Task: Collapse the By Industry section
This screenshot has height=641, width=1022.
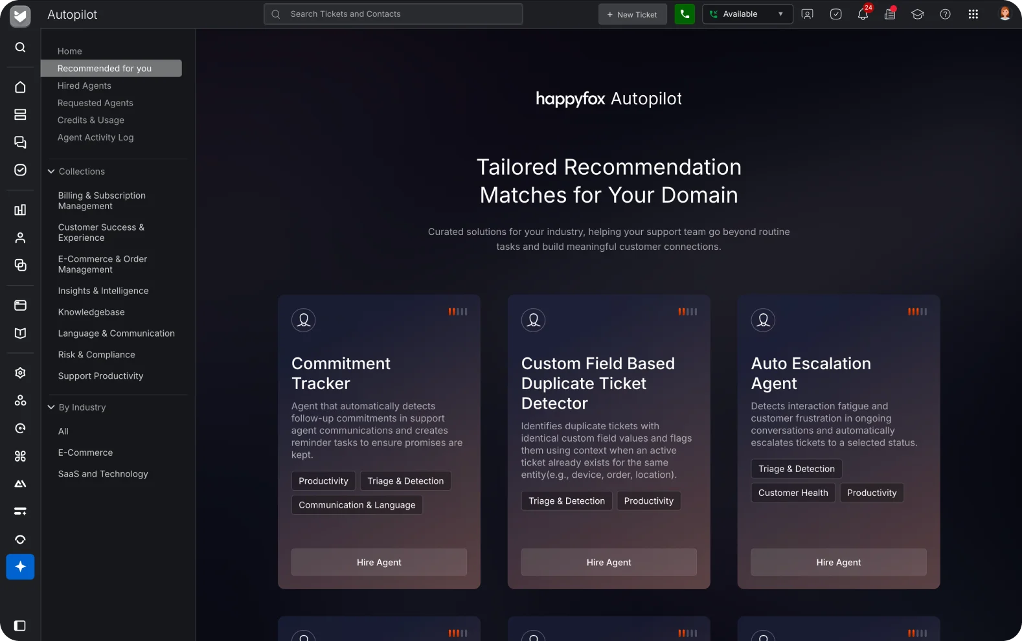Action: point(51,407)
